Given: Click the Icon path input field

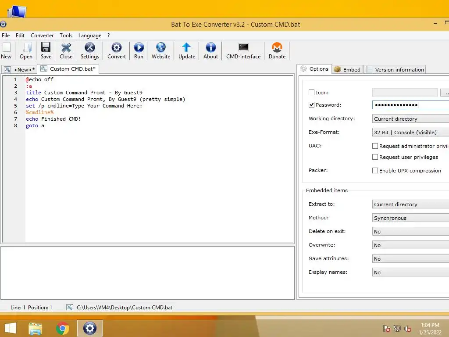Looking at the screenshot, I should pos(405,92).
